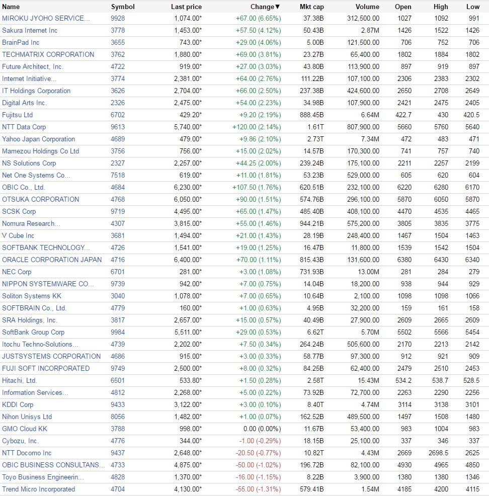Open FUJI SOFT INCORPORATED link
The width and height of the screenshot is (489, 496).
pos(46,368)
